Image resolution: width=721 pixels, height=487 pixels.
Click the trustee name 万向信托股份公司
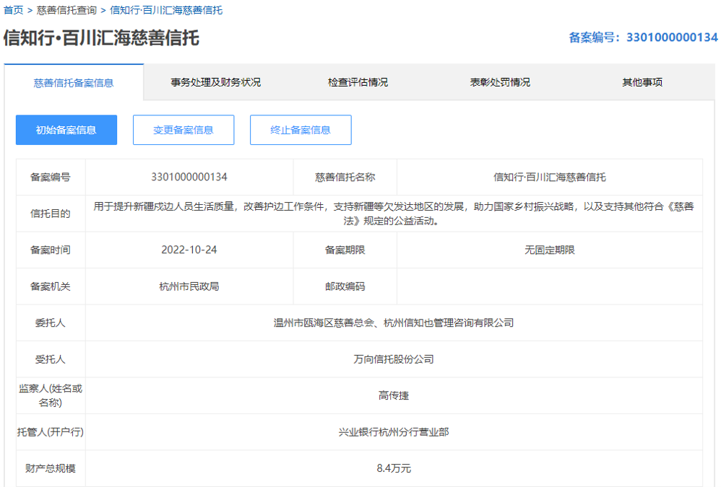pyautogui.click(x=394, y=359)
